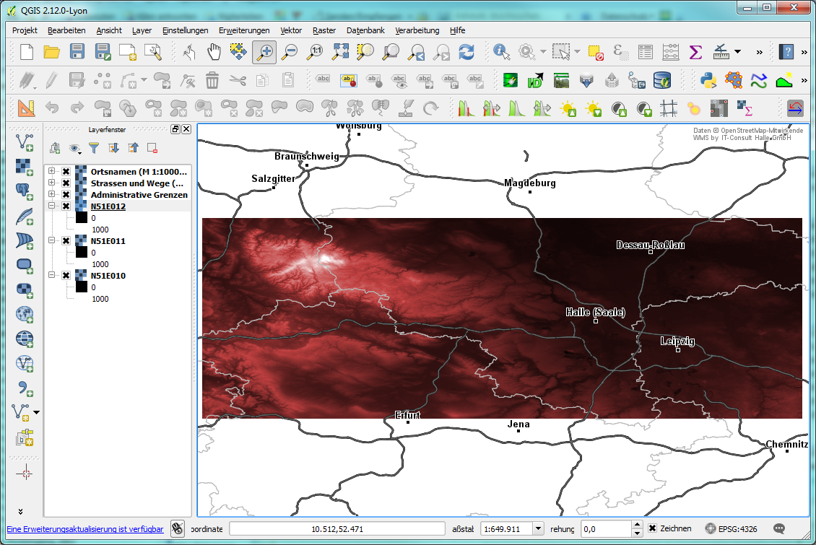Open the Raster menu

tap(324, 30)
